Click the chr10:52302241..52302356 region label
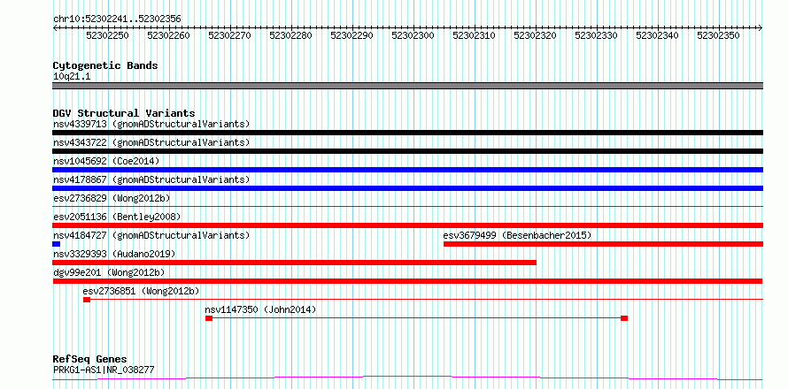Screen dimensions: 788x389 [x=117, y=19]
